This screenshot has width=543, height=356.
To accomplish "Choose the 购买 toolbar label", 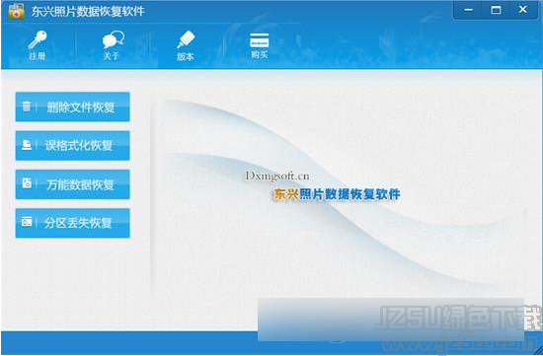I will pos(260,54).
